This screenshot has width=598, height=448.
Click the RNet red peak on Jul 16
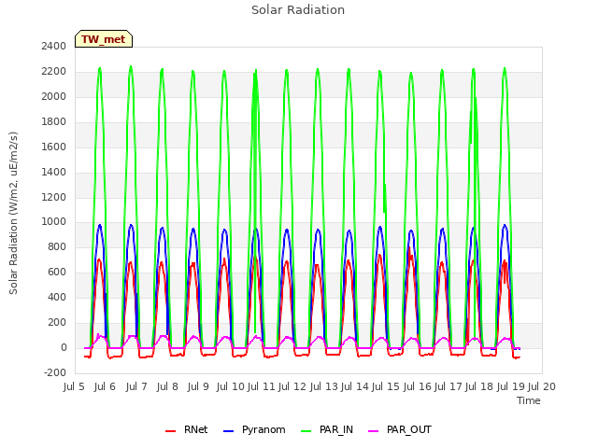[409, 248]
